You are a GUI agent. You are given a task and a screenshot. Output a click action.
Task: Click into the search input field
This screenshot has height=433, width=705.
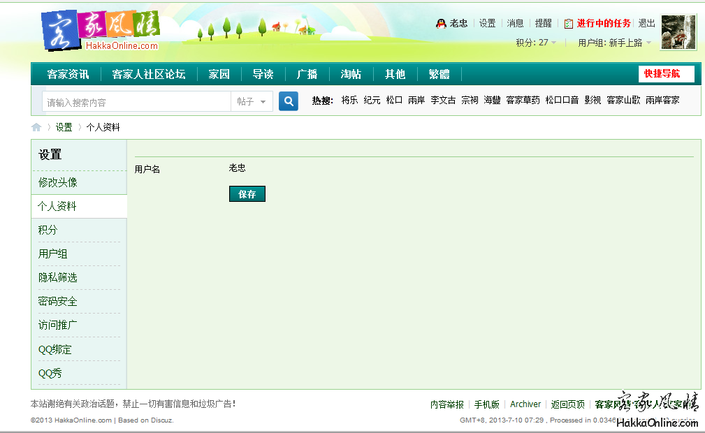coord(136,102)
